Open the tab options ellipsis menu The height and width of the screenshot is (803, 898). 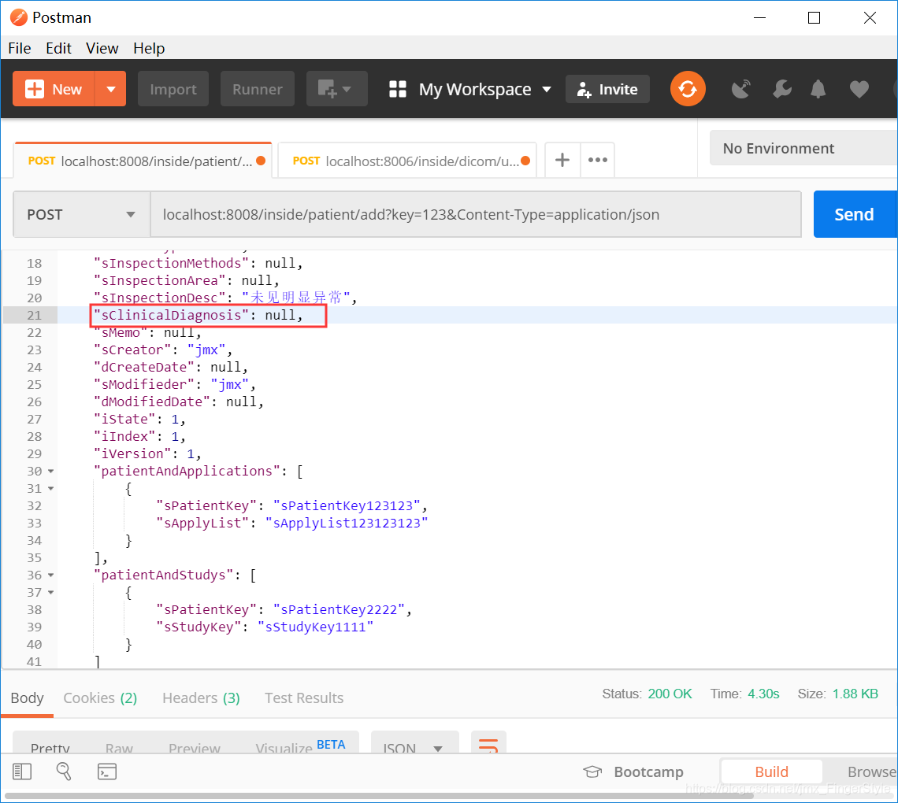[x=597, y=161]
